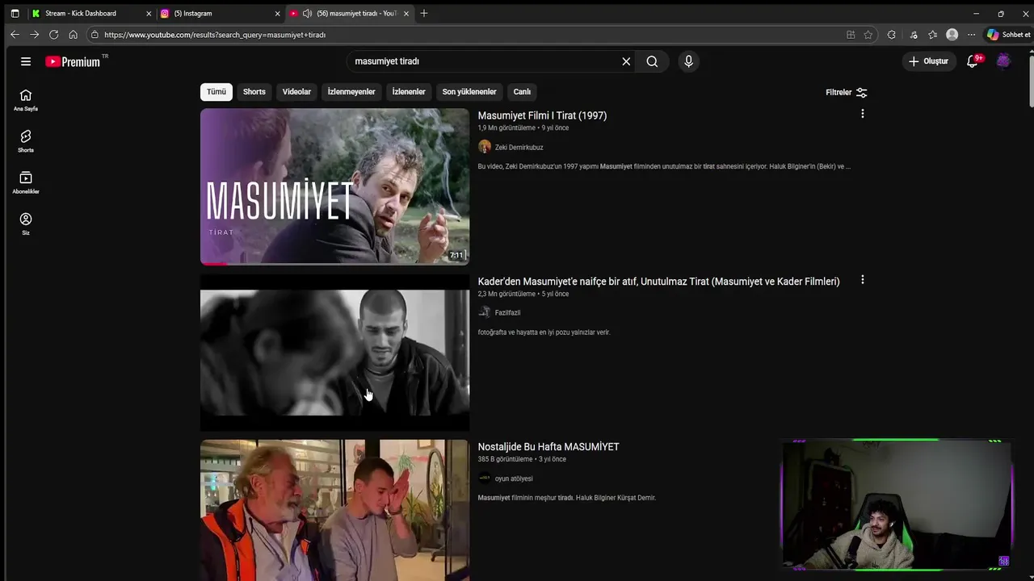Click the browser address bar URL
Viewport: 1034px width, 581px height.
(x=215, y=35)
